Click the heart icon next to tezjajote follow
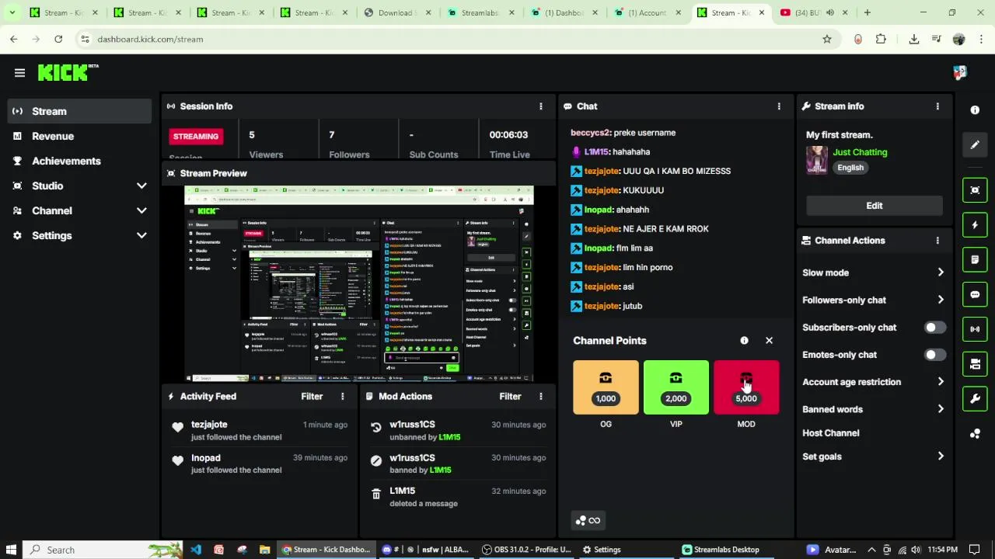This screenshot has width=995, height=559. (x=177, y=427)
